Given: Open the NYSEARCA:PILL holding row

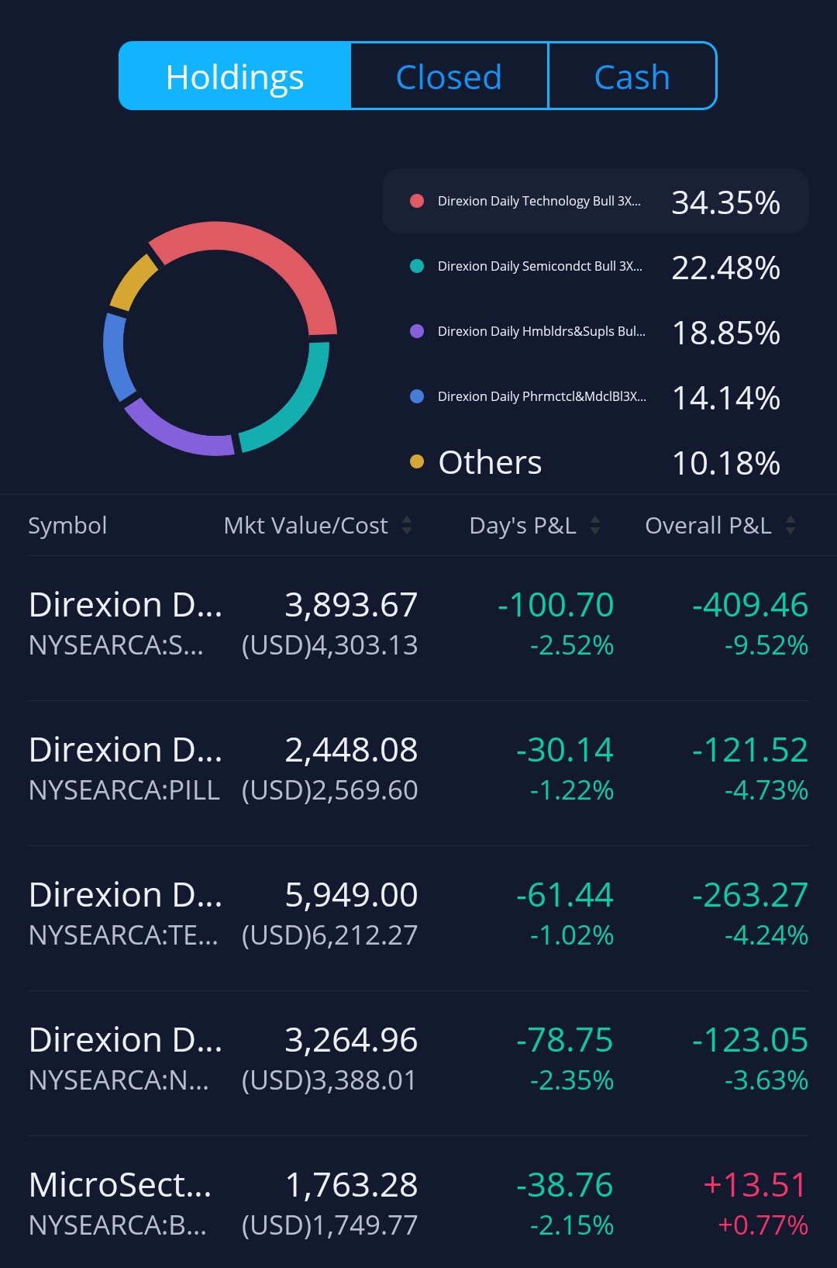Looking at the screenshot, I should 418,773.
